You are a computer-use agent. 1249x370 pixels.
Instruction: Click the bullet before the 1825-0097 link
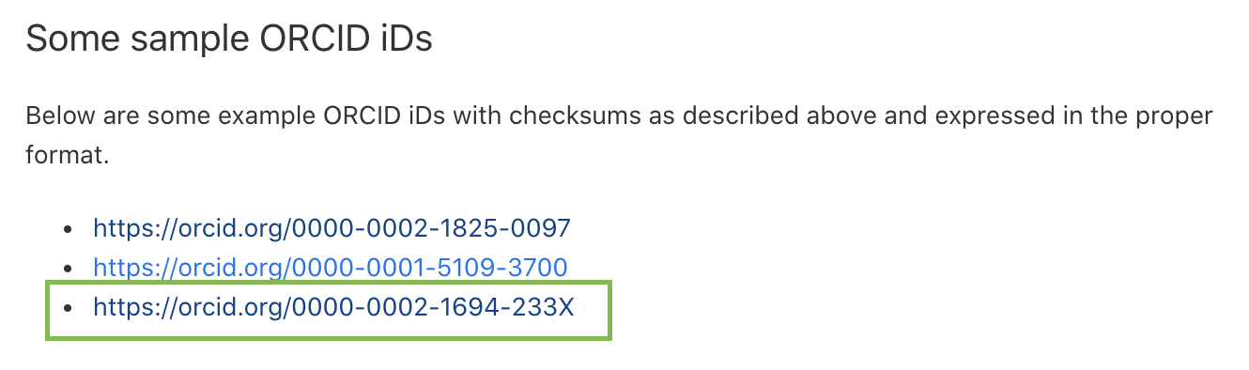pos(67,229)
